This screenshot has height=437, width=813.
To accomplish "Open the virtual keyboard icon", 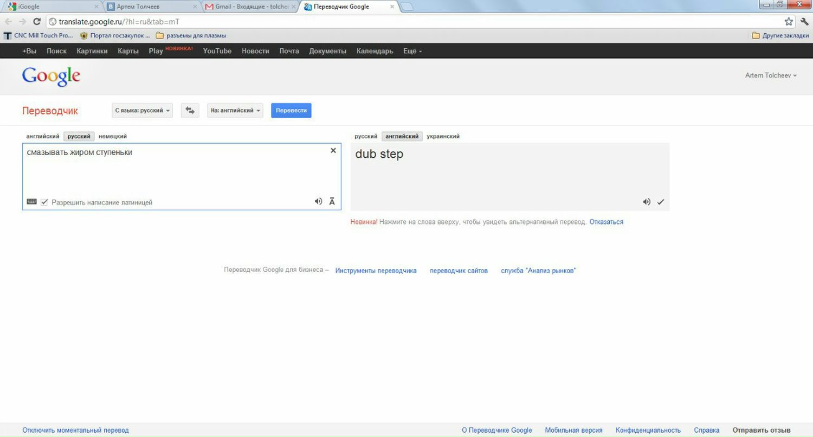I will (x=31, y=201).
